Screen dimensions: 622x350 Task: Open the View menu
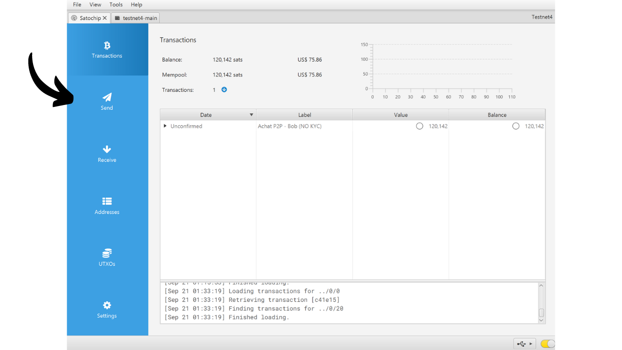click(x=95, y=4)
